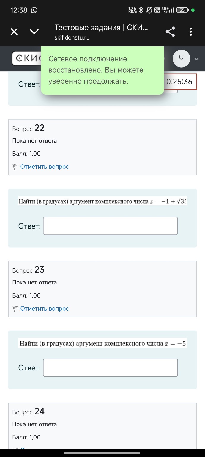Open the three-dot browser menu
The width and height of the screenshot is (205, 457).
(x=191, y=32)
